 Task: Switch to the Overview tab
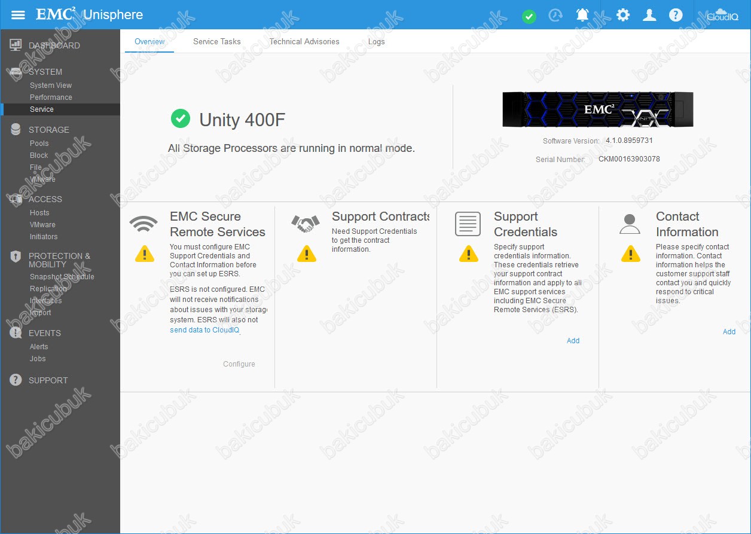point(149,42)
